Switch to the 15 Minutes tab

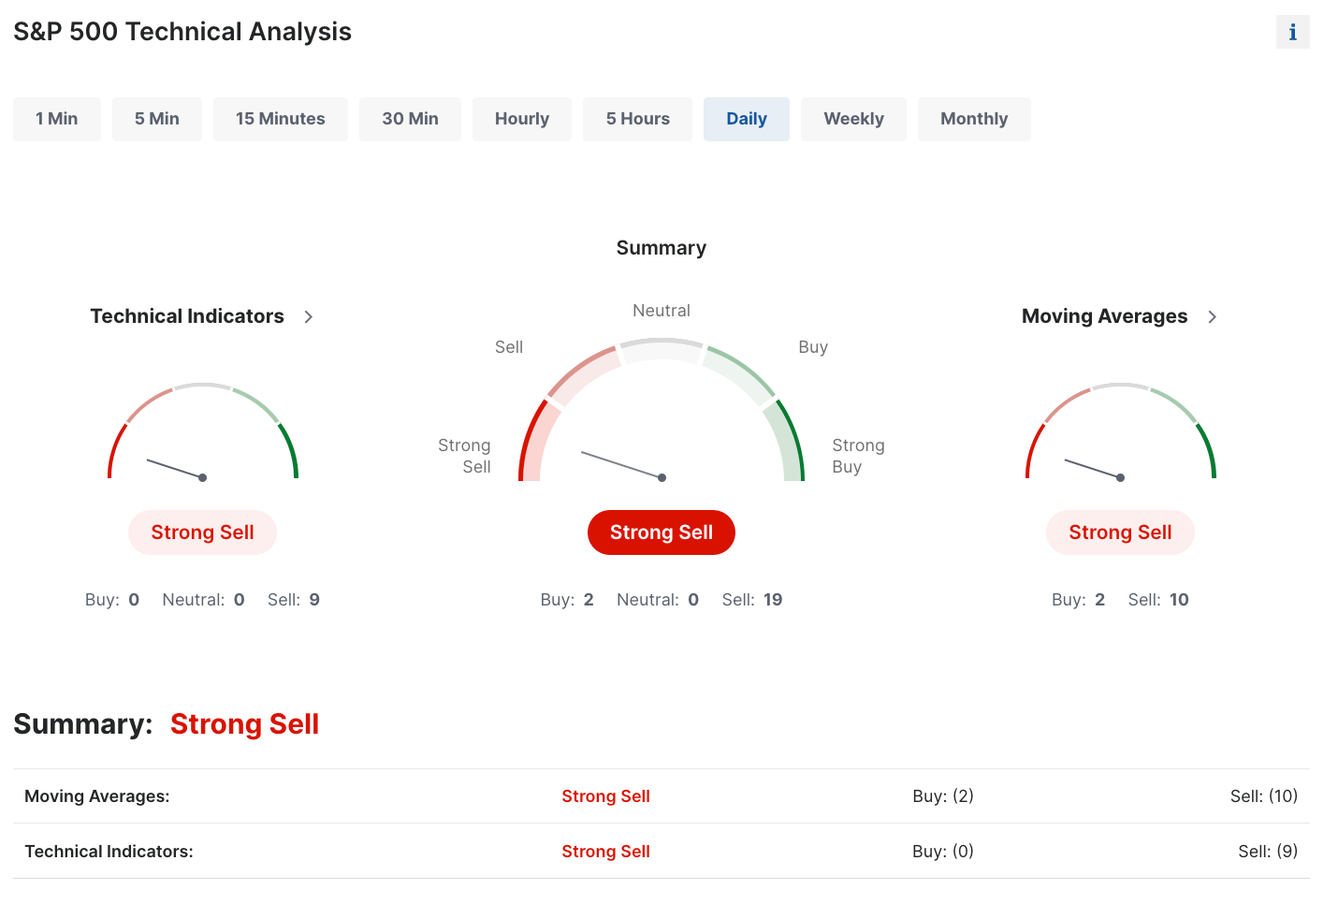[x=281, y=119]
